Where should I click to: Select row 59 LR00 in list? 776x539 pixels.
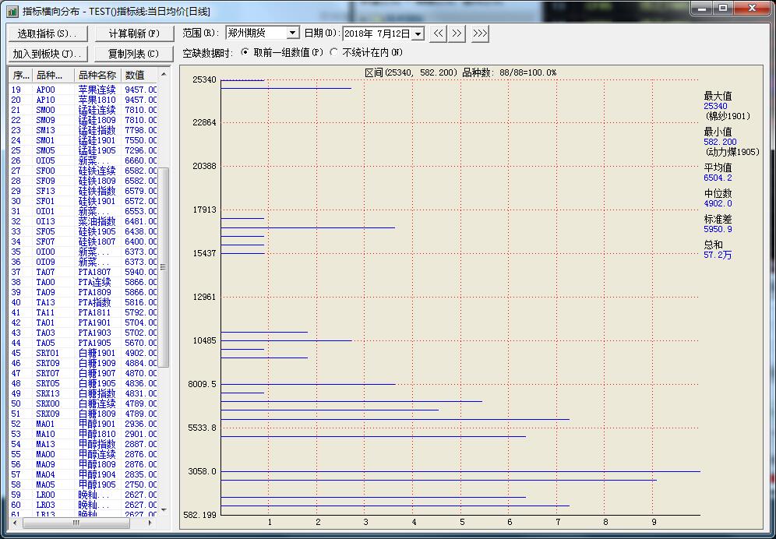[x=83, y=495]
